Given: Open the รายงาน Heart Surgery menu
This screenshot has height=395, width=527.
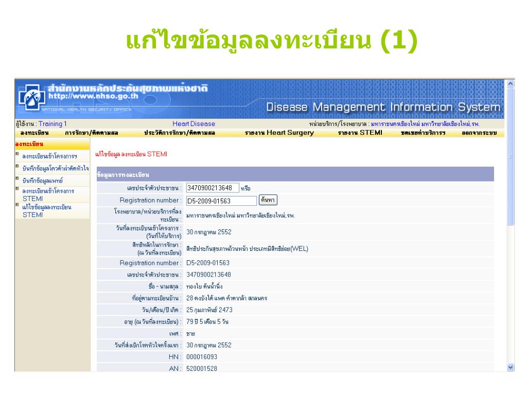Looking at the screenshot, I should (x=279, y=133).
